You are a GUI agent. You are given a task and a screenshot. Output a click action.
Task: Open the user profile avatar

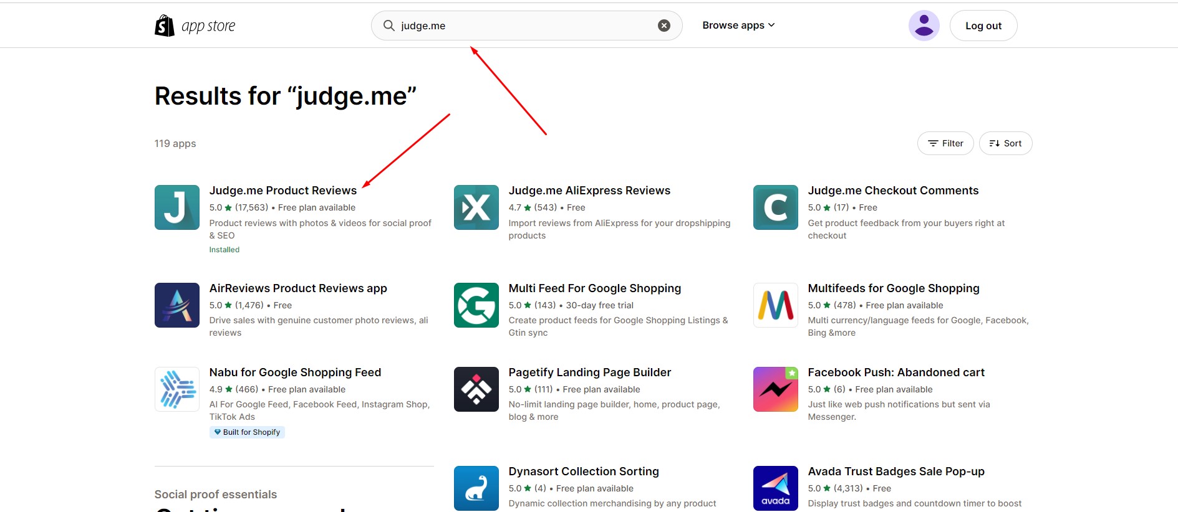924,26
